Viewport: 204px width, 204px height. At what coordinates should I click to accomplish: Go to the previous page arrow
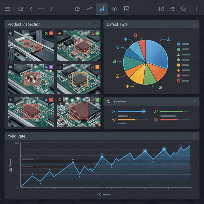pos(31,9)
